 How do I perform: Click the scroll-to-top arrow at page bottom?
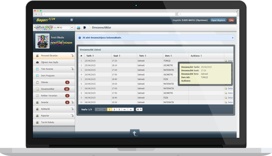(134, 133)
